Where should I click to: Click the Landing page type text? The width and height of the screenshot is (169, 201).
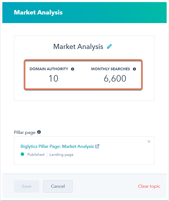(x=62, y=155)
